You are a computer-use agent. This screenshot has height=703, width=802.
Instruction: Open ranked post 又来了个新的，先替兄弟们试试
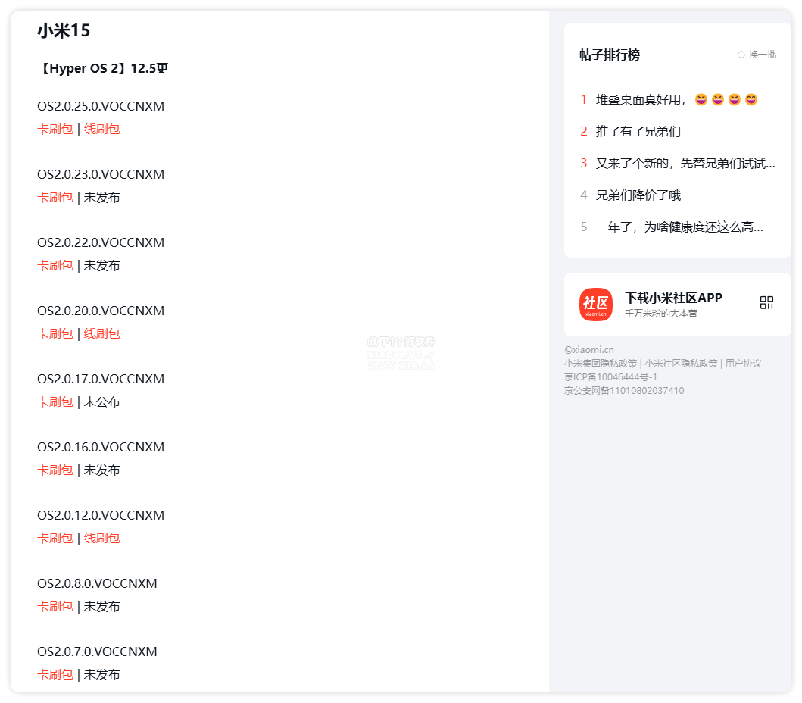[685, 163]
